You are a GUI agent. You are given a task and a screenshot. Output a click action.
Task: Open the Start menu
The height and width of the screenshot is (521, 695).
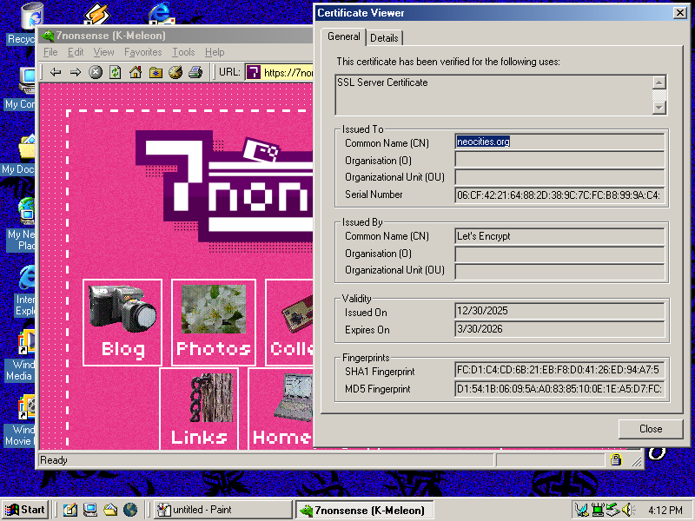(23, 510)
